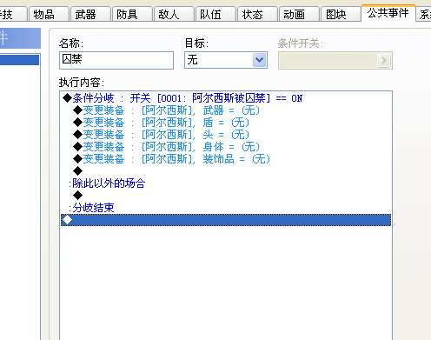Click the 条件开关 arrow button
Image resolution: width=431 pixels, height=340 pixels.
tap(384, 60)
